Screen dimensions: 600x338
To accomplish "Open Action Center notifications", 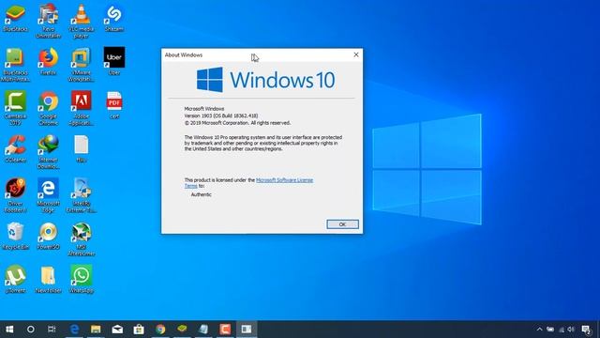I will [x=586, y=330].
